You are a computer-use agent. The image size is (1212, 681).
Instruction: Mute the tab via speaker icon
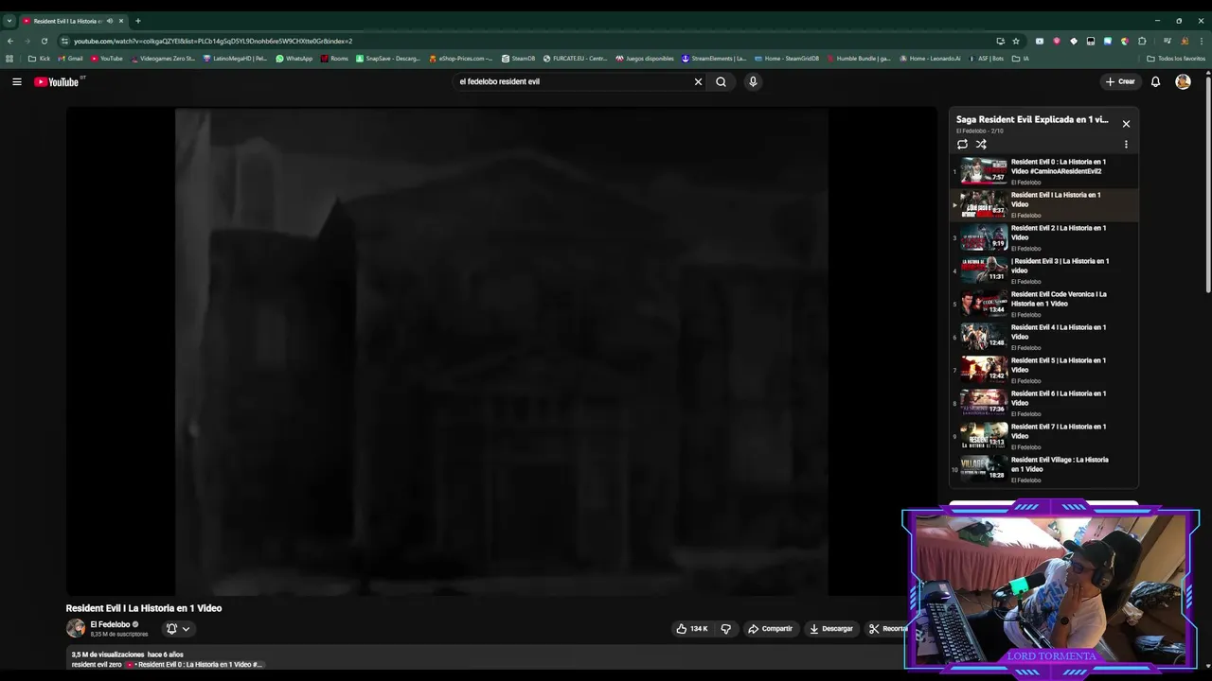pyautogui.click(x=109, y=21)
